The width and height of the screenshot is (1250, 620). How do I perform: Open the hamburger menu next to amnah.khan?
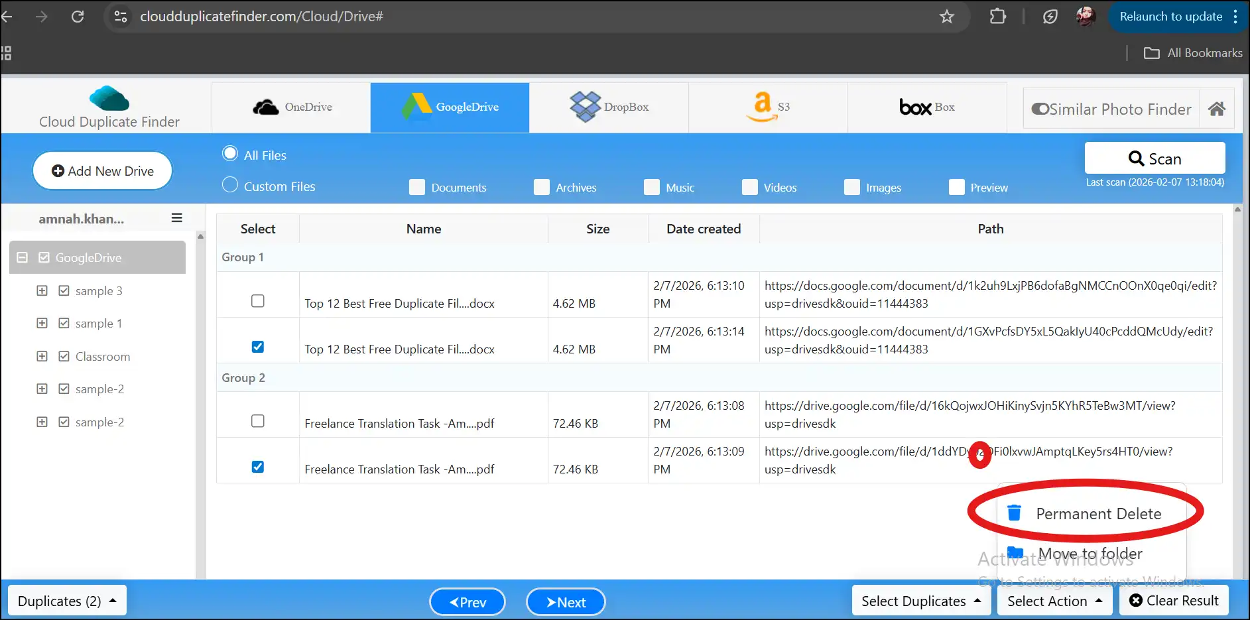tap(176, 217)
